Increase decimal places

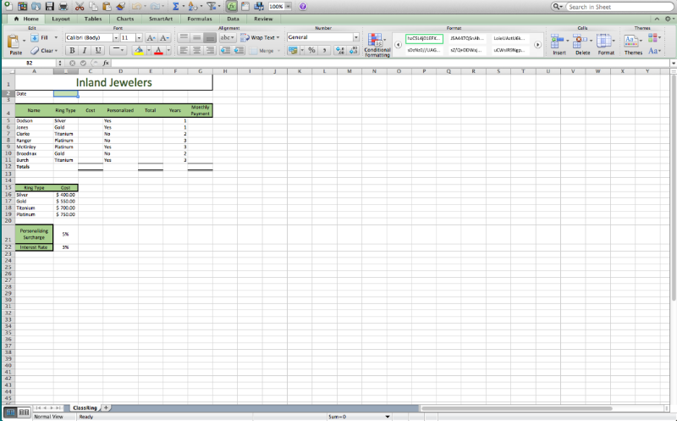tap(340, 50)
